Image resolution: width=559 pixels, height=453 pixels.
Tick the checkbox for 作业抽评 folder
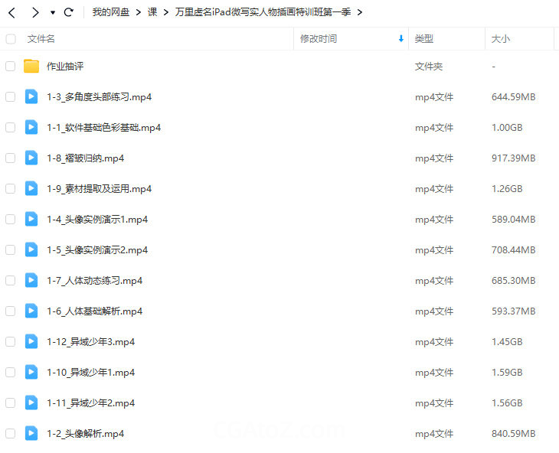point(10,67)
